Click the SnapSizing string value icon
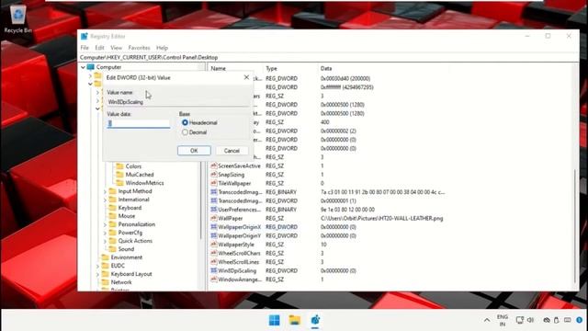Image resolution: width=588 pixels, height=331 pixels. 214,175
